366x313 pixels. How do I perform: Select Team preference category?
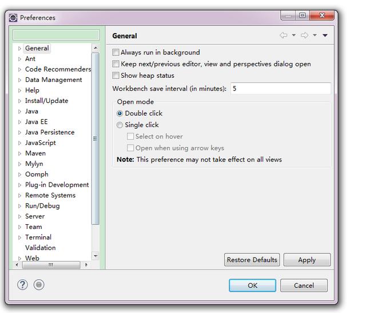click(34, 227)
